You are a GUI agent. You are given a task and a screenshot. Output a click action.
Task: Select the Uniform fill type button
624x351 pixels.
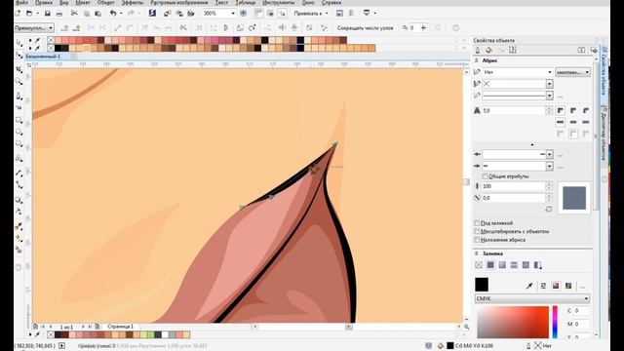point(490,265)
